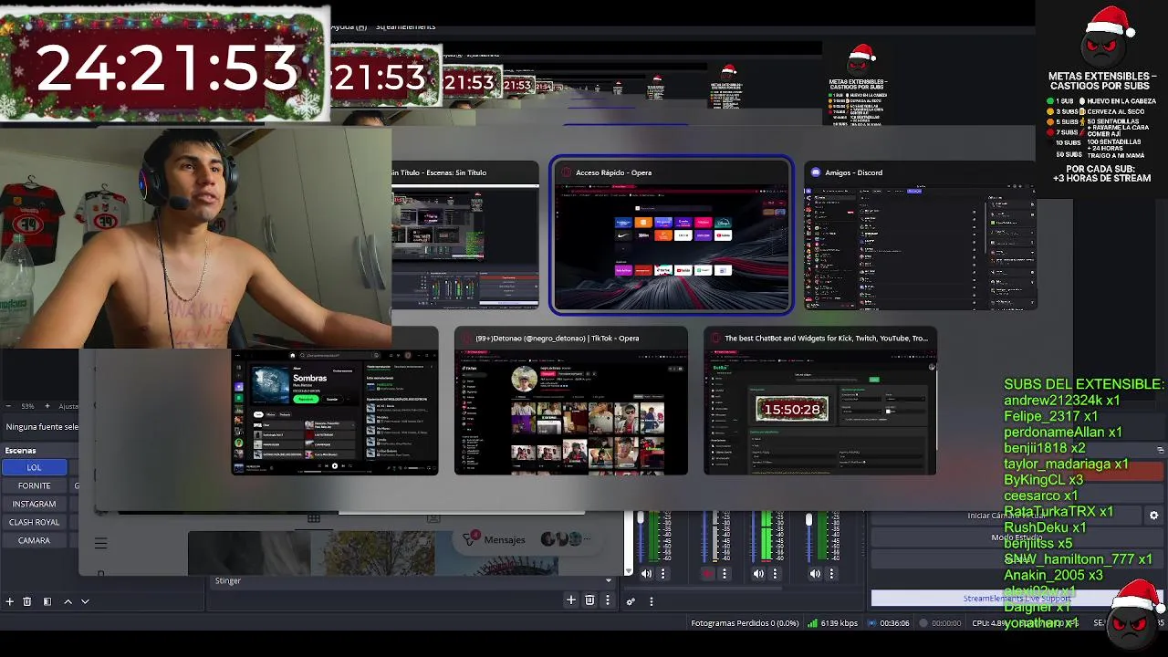Click the 53% preview zoom value

[x=27, y=406]
